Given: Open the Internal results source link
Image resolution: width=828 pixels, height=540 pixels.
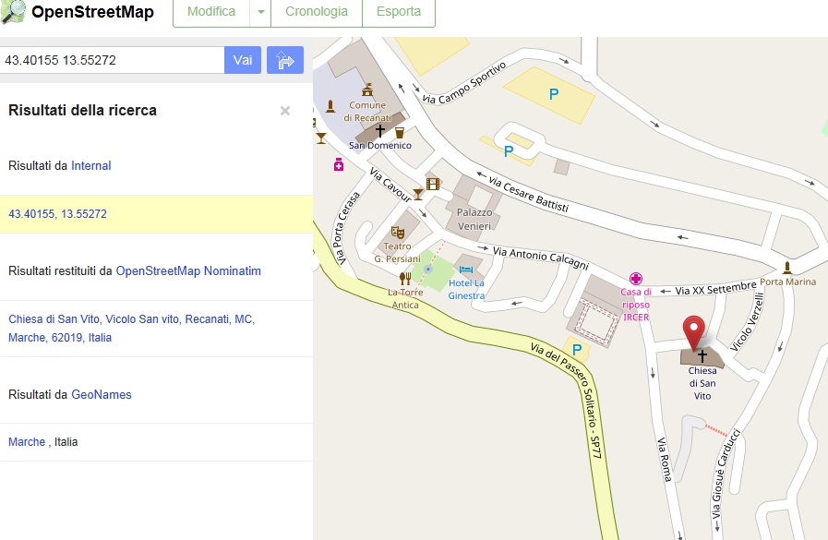Looking at the screenshot, I should (90, 166).
